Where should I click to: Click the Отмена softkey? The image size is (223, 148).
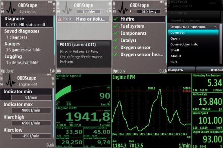[x=210, y=70]
